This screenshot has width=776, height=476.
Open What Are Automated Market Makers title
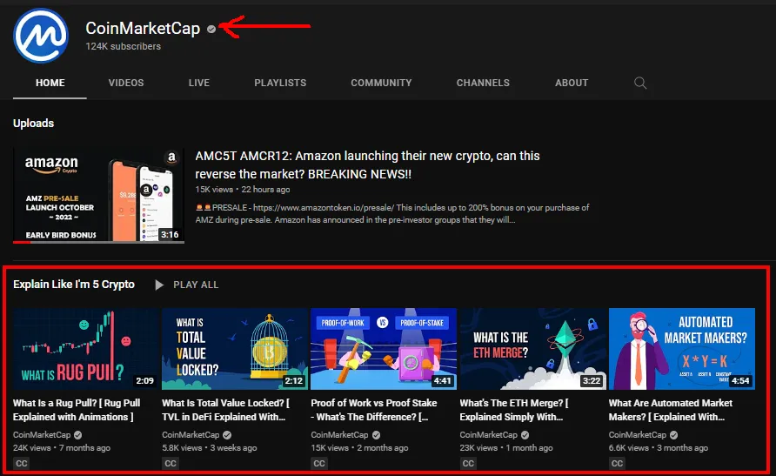[x=671, y=410]
